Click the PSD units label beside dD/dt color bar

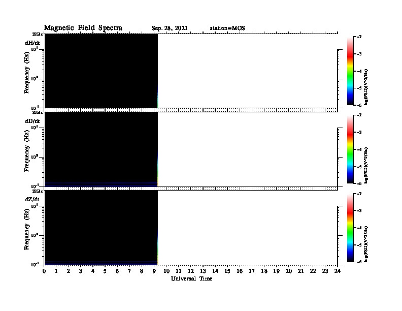tap(366, 165)
